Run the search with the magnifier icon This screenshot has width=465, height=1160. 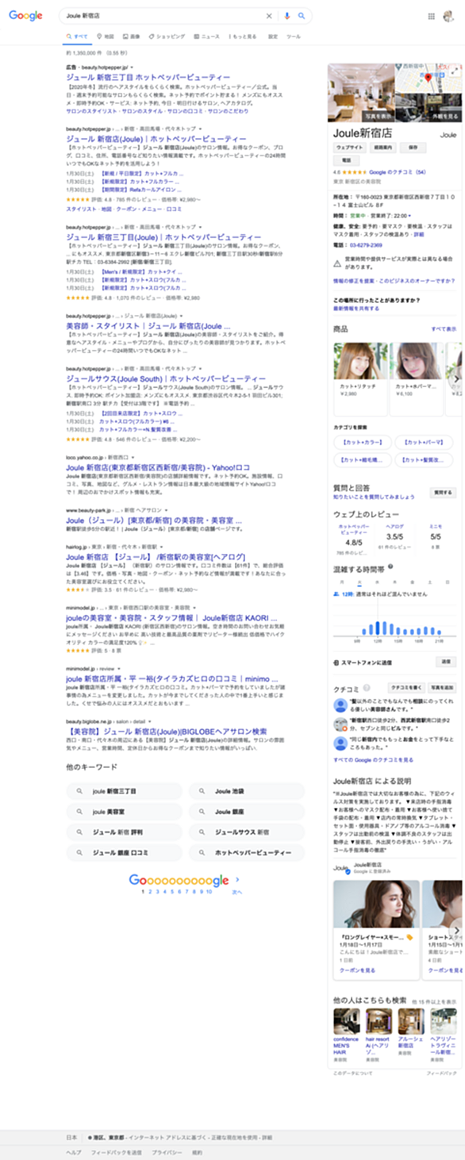(302, 16)
